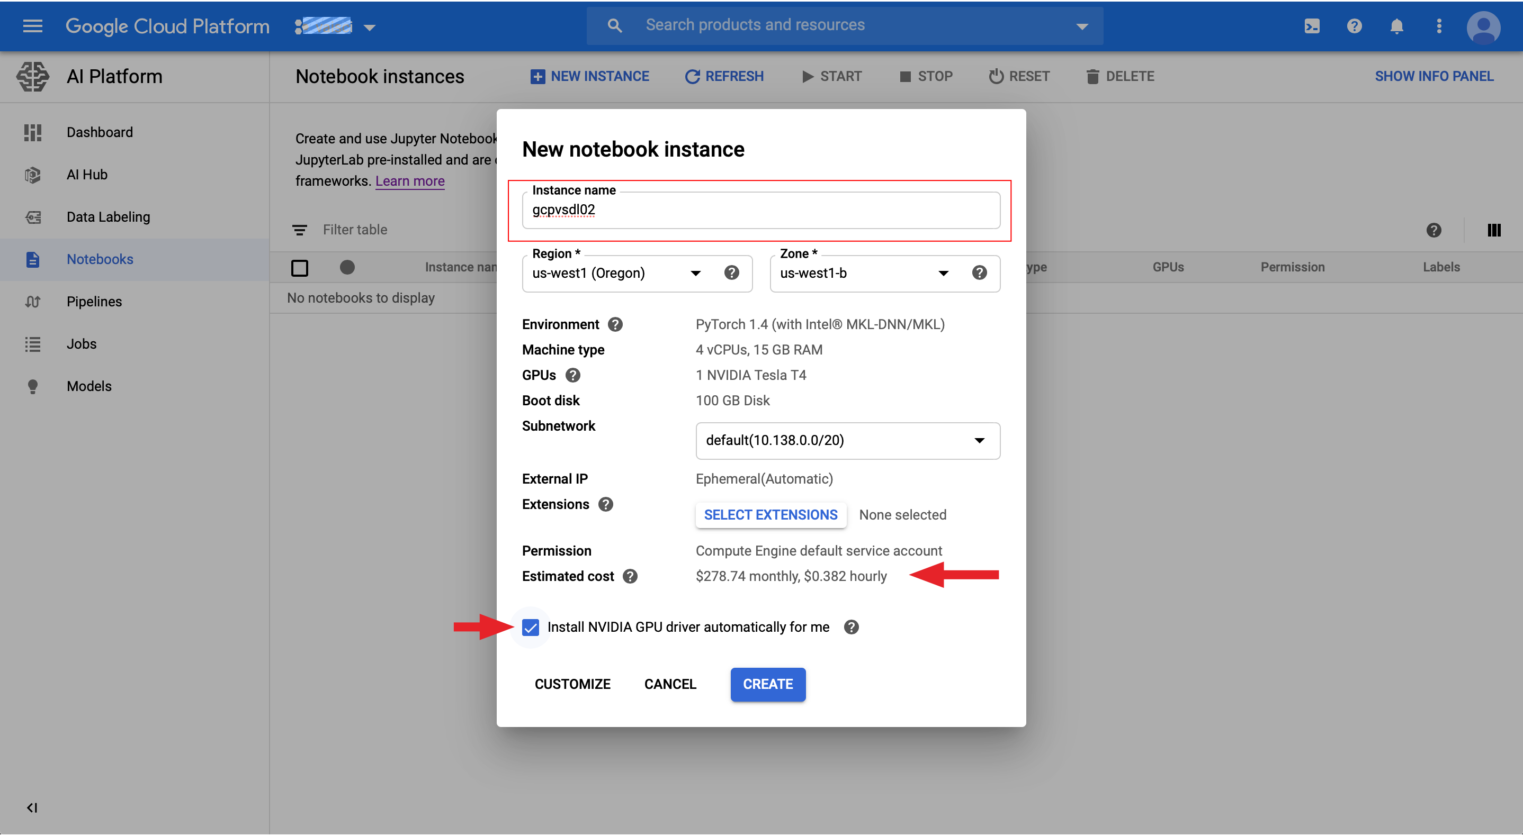Screen dimensions: 1523x836
Task: Collapse the sidebar with bottom arrow icon
Action: [32, 808]
